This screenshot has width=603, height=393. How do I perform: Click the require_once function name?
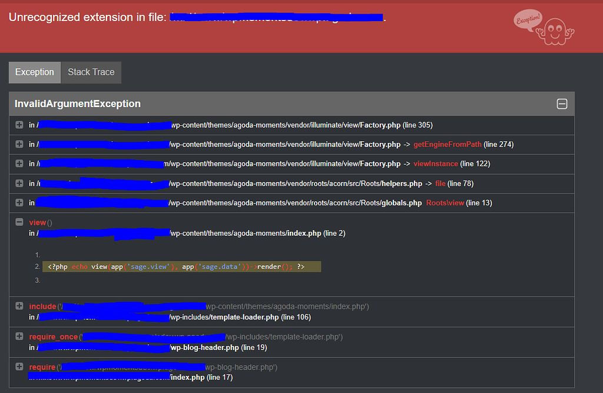54,337
